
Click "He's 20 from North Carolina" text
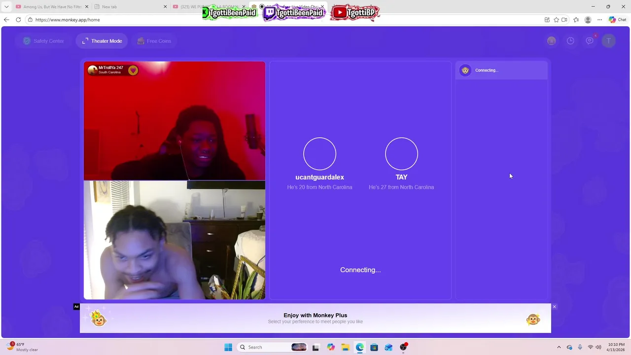[x=319, y=187]
